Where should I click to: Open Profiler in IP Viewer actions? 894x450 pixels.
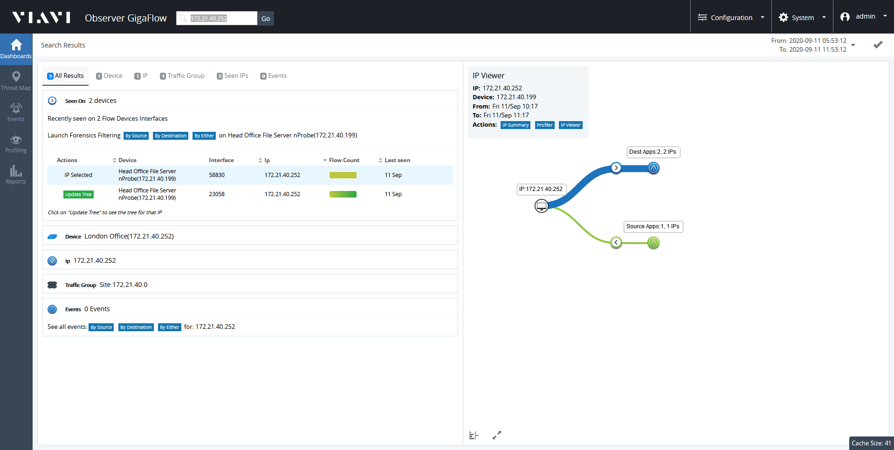tap(544, 125)
